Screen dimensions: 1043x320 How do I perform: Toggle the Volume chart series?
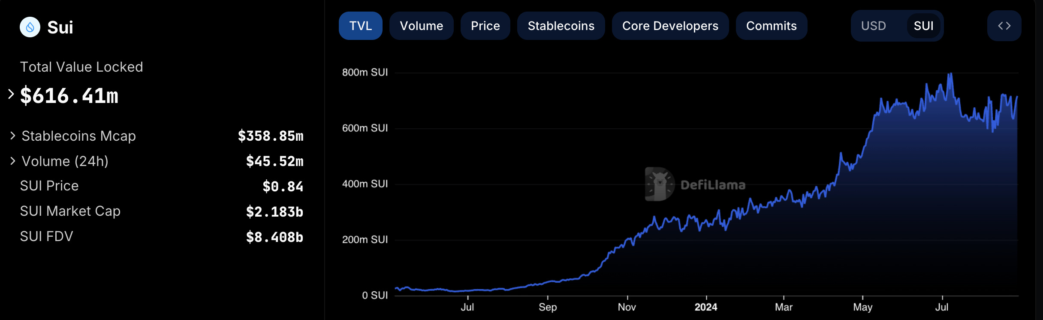(421, 26)
